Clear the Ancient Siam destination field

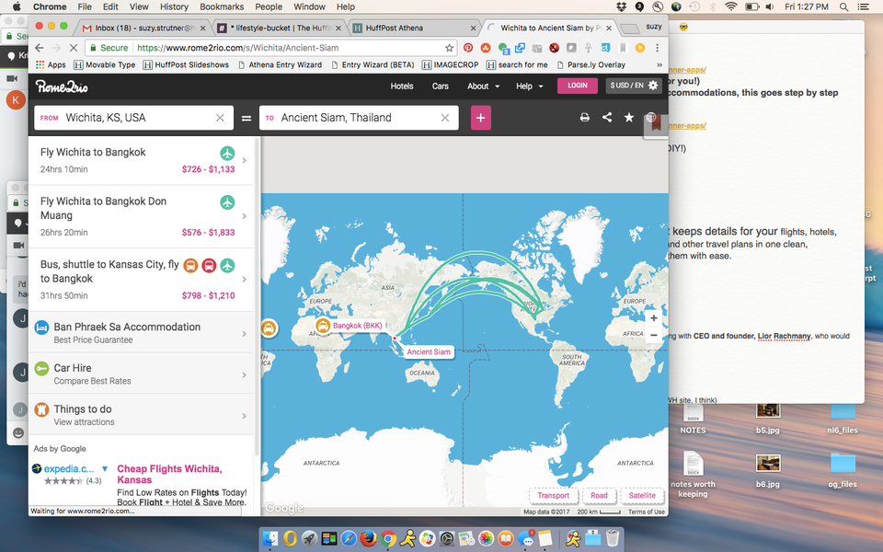point(445,118)
